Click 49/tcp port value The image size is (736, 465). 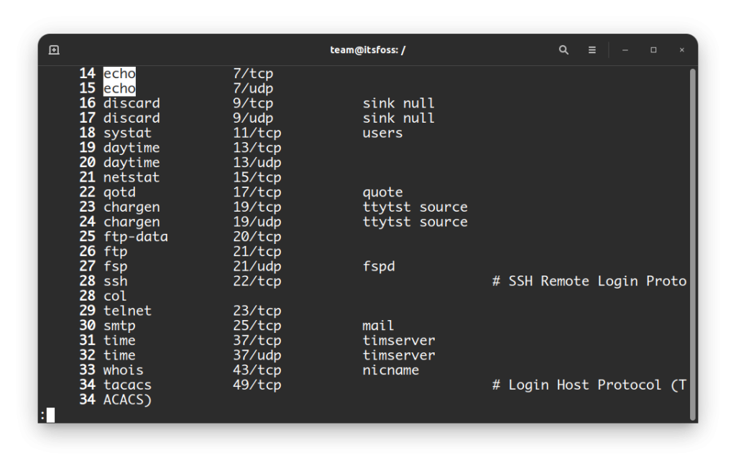257,385
